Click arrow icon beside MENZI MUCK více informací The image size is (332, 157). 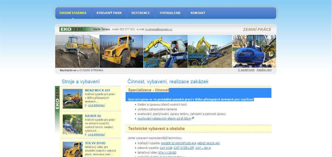point(86,105)
